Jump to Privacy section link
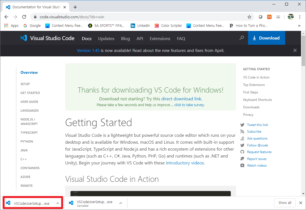Image resolution: width=306 pixels, height=210 pixels. coord(248,114)
